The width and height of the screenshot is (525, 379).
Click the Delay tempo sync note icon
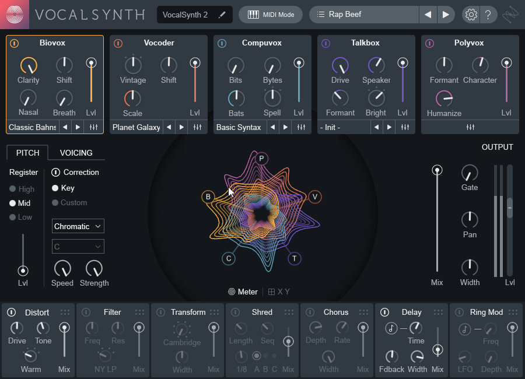pyautogui.click(x=391, y=328)
